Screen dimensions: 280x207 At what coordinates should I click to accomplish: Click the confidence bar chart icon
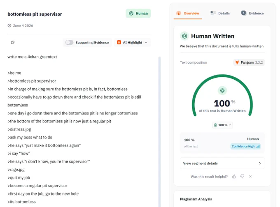(x=258, y=146)
